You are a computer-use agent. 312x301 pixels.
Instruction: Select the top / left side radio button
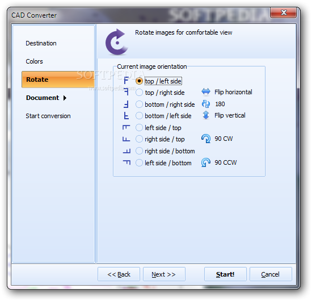pyautogui.click(x=139, y=81)
